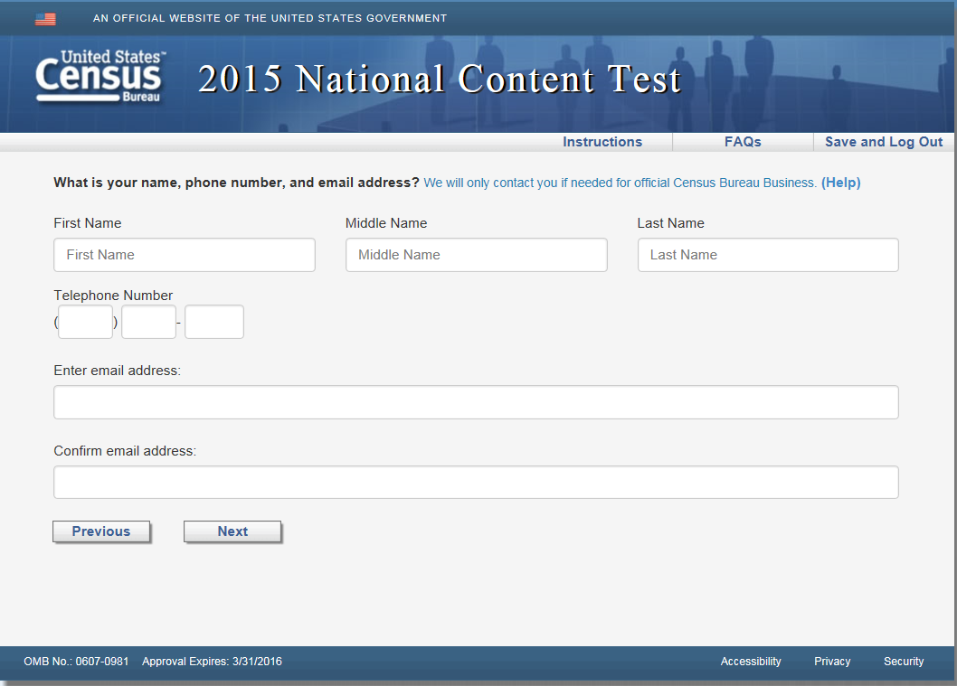Focus the First Name text field

(x=185, y=255)
